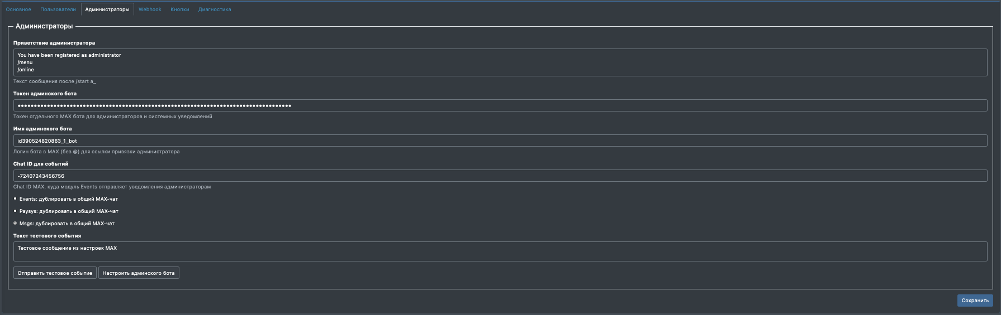Toggle the Paysys duplicate-to-MAX-chat checkbox

tap(15, 211)
